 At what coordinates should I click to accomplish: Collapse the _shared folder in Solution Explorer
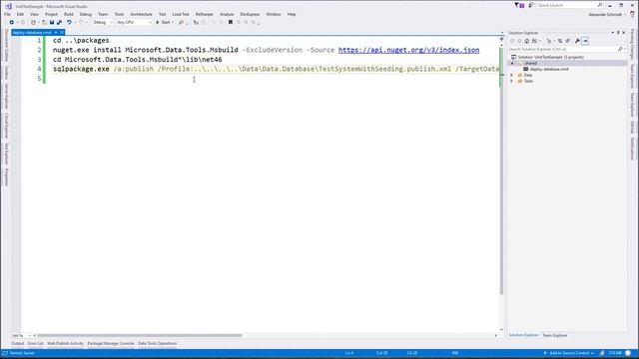[x=512, y=63]
